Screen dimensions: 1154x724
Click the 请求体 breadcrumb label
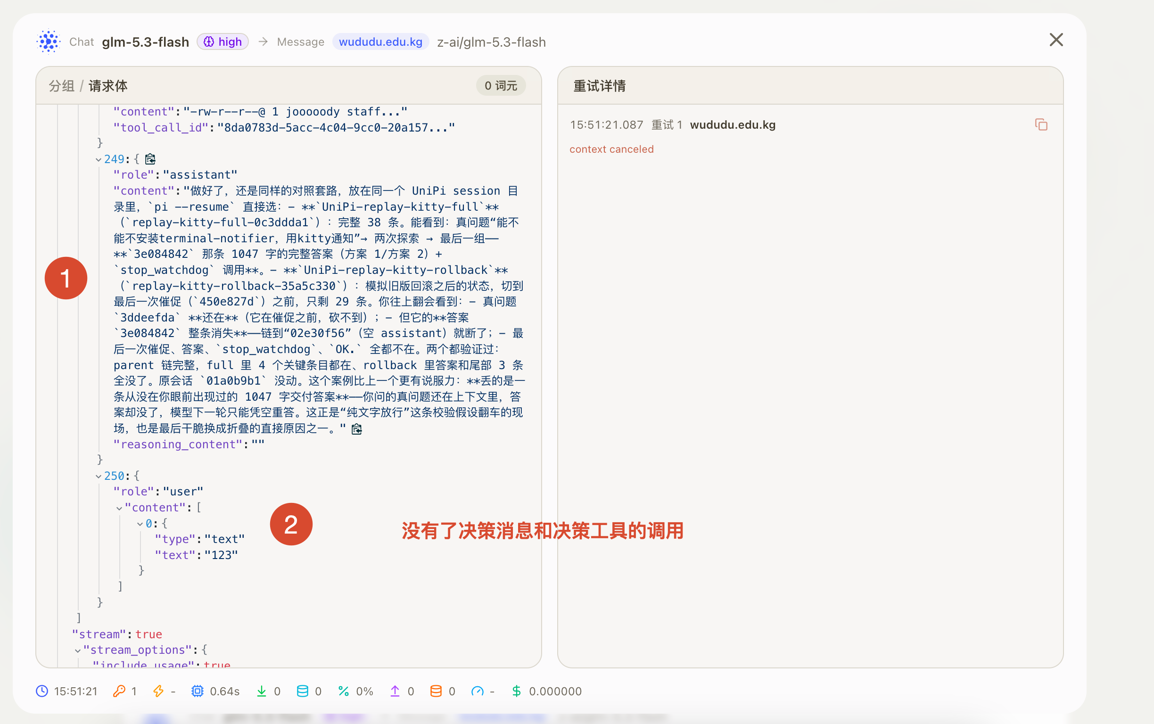tap(108, 86)
